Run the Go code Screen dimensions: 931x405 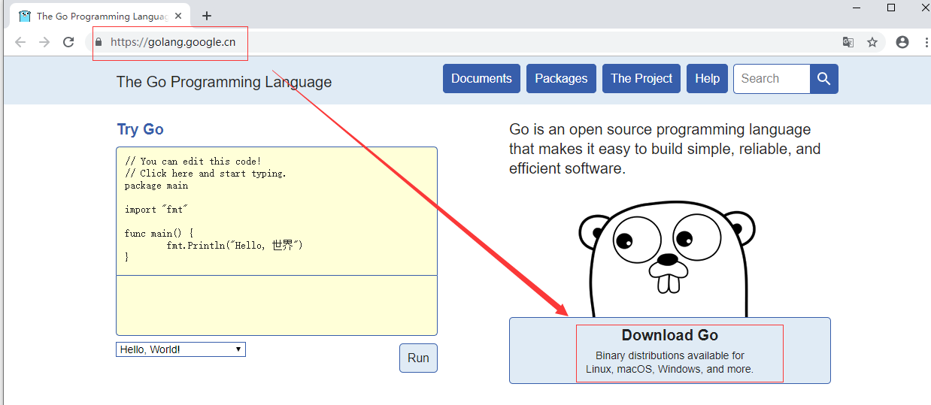(418, 358)
